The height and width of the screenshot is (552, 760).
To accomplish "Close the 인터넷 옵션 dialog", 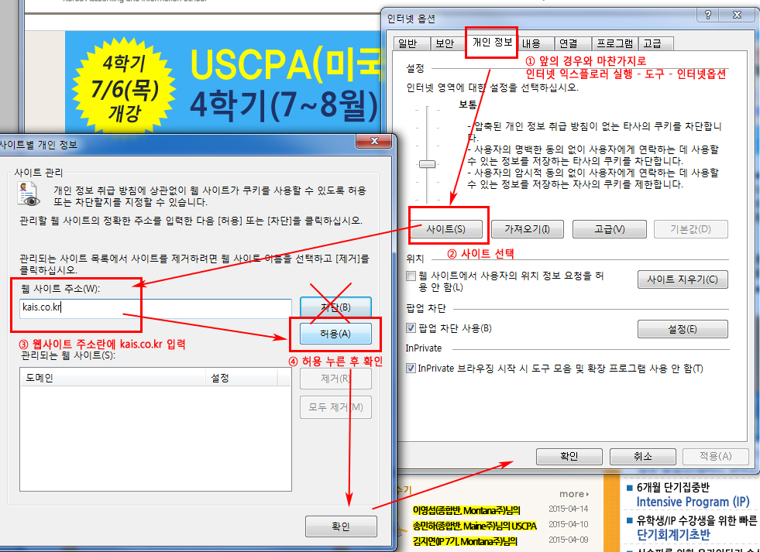I will click(738, 15).
